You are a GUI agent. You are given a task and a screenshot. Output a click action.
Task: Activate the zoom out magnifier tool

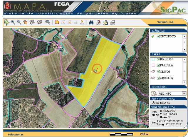pyautogui.click(x=19, y=22)
